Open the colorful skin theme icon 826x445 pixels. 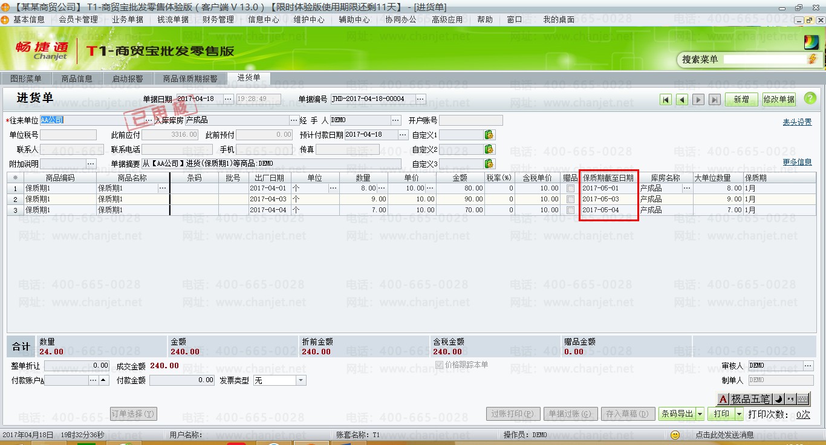click(810, 42)
